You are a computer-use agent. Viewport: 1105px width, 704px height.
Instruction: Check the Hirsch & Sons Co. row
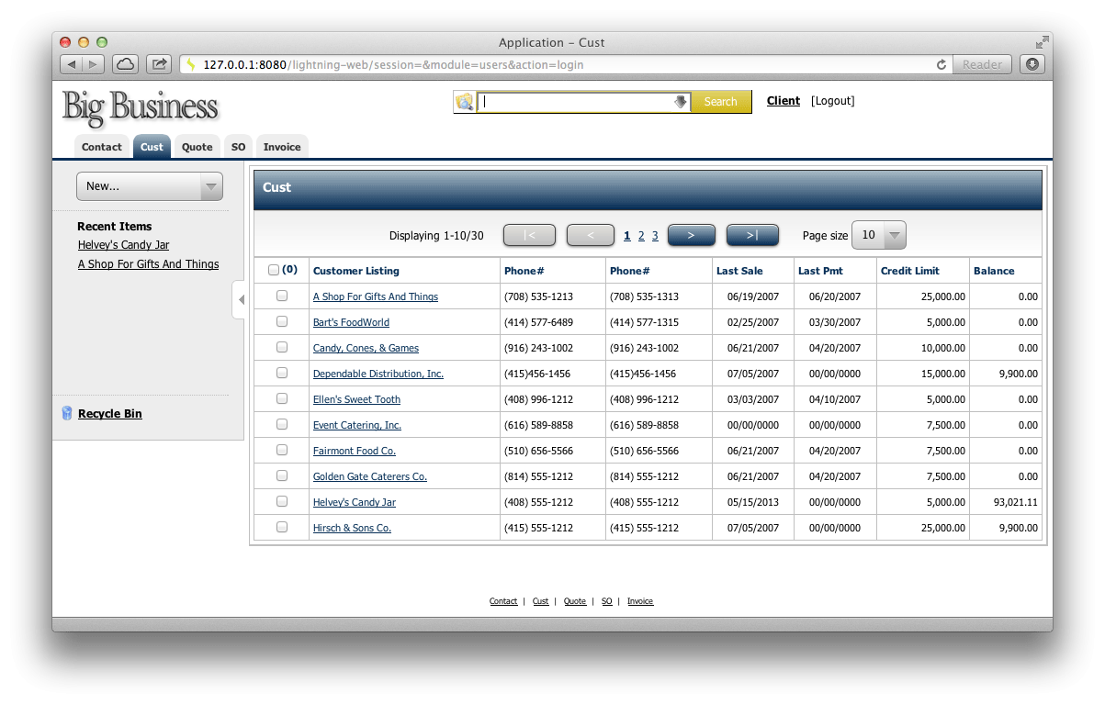click(282, 527)
